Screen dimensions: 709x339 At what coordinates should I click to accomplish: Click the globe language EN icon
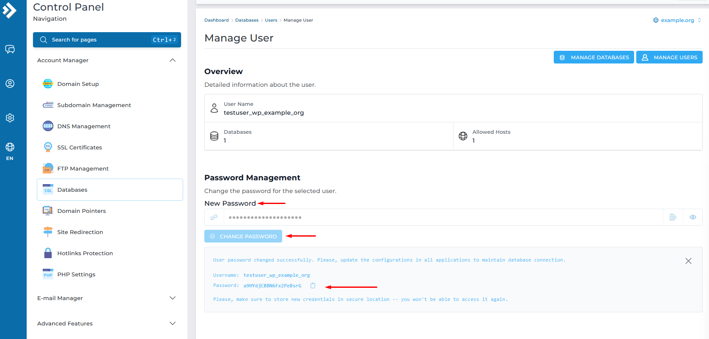10,151
